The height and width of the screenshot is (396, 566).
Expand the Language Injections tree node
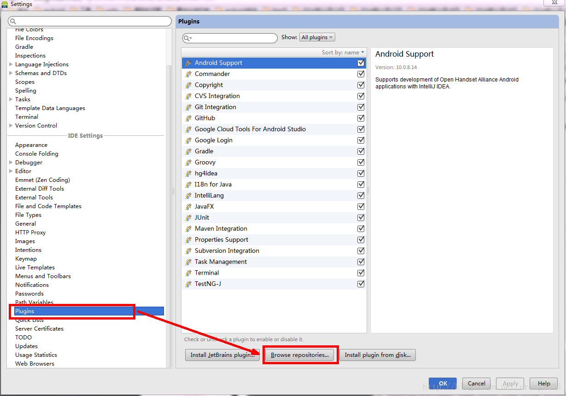click(x=11, y=64)
